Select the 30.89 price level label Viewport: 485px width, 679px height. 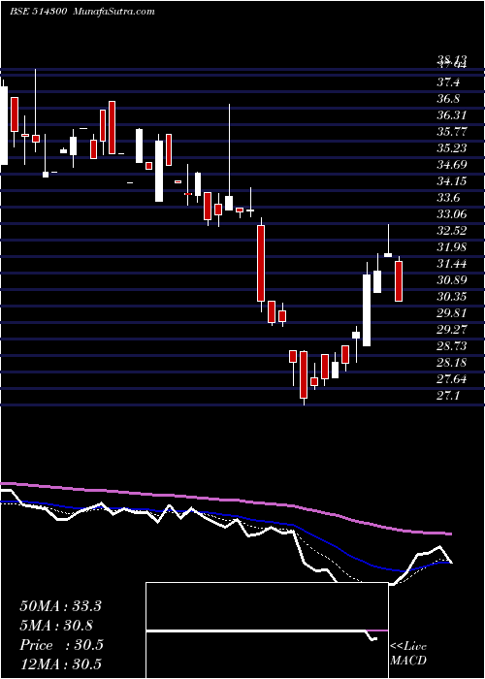click(x=452, y=280)
